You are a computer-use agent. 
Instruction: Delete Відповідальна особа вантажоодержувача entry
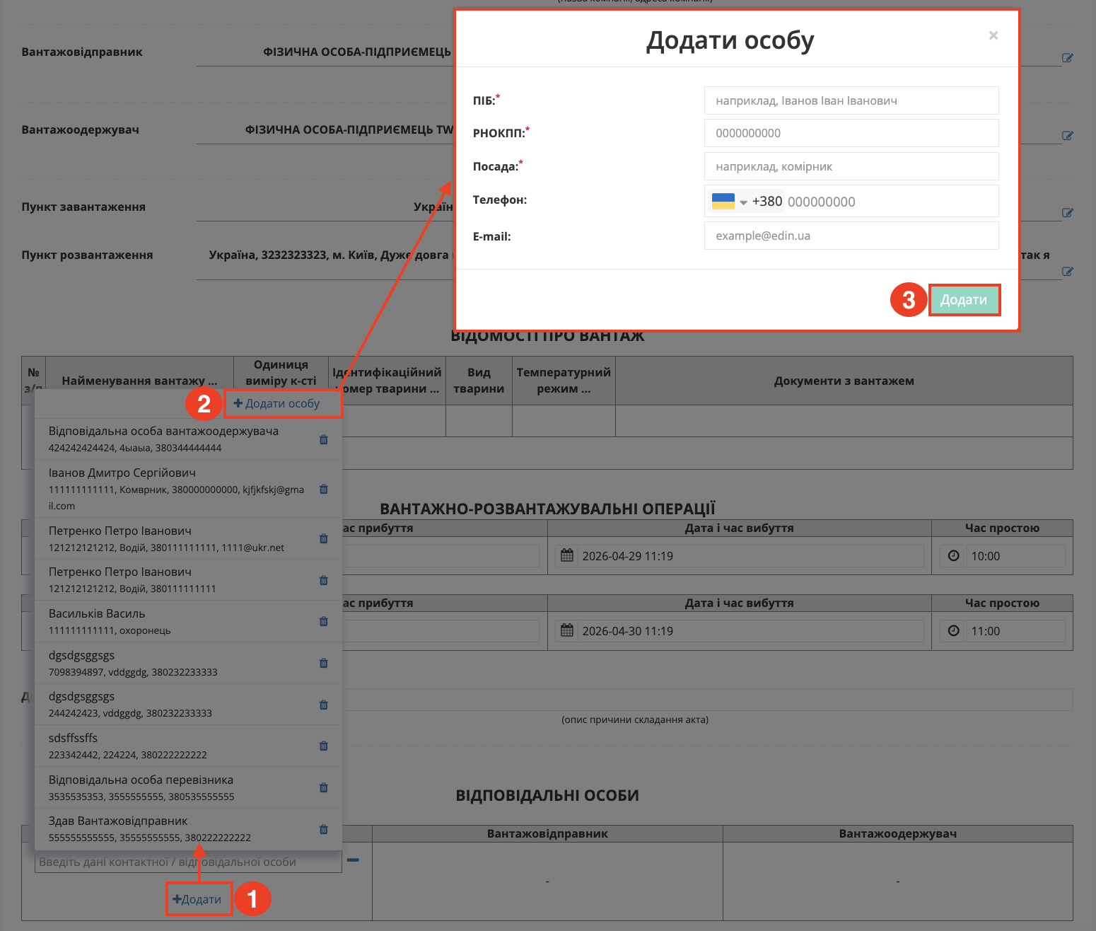point(324,439)
